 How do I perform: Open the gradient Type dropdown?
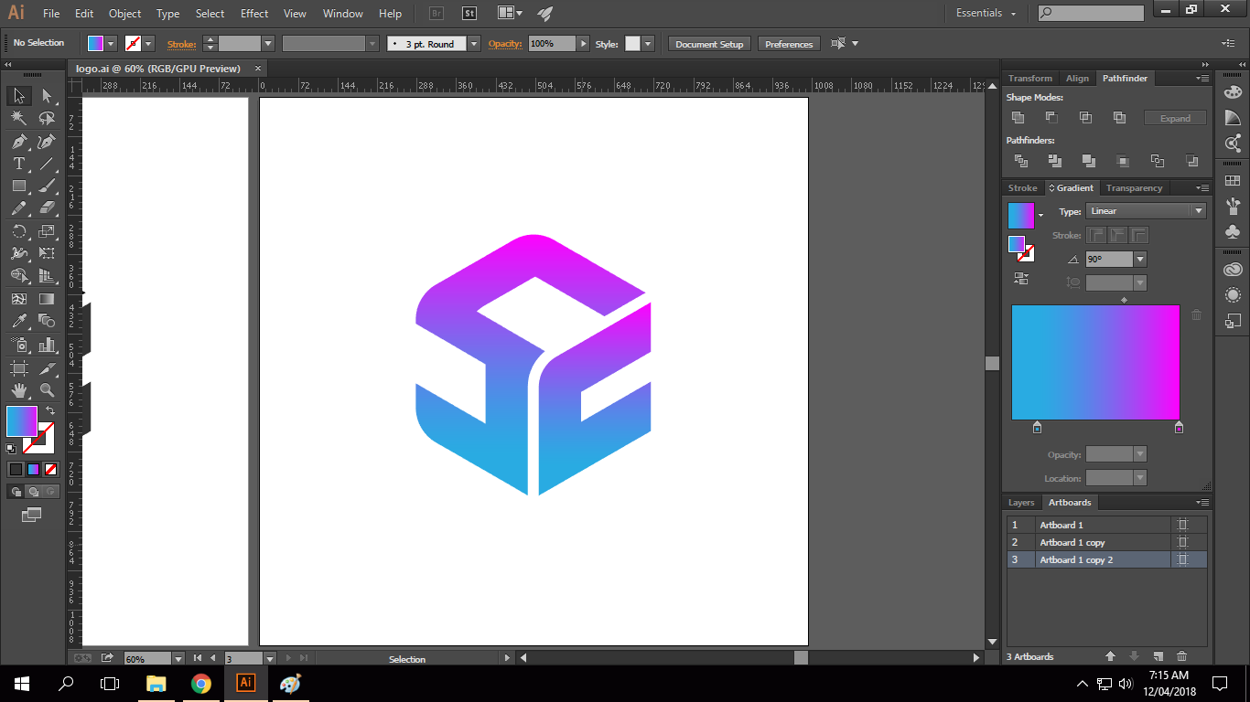tap(1147, 211)
